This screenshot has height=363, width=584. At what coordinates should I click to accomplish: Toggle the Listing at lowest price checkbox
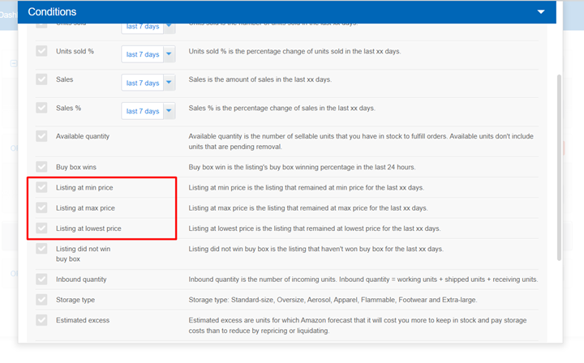(41, 228)
